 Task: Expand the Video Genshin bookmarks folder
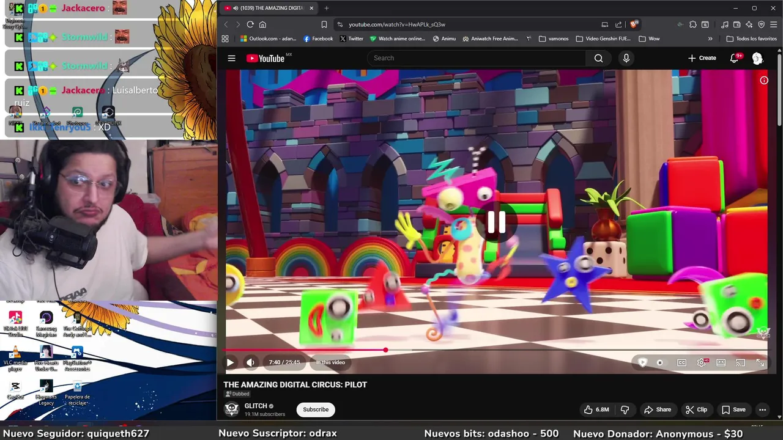pos(603,38)
